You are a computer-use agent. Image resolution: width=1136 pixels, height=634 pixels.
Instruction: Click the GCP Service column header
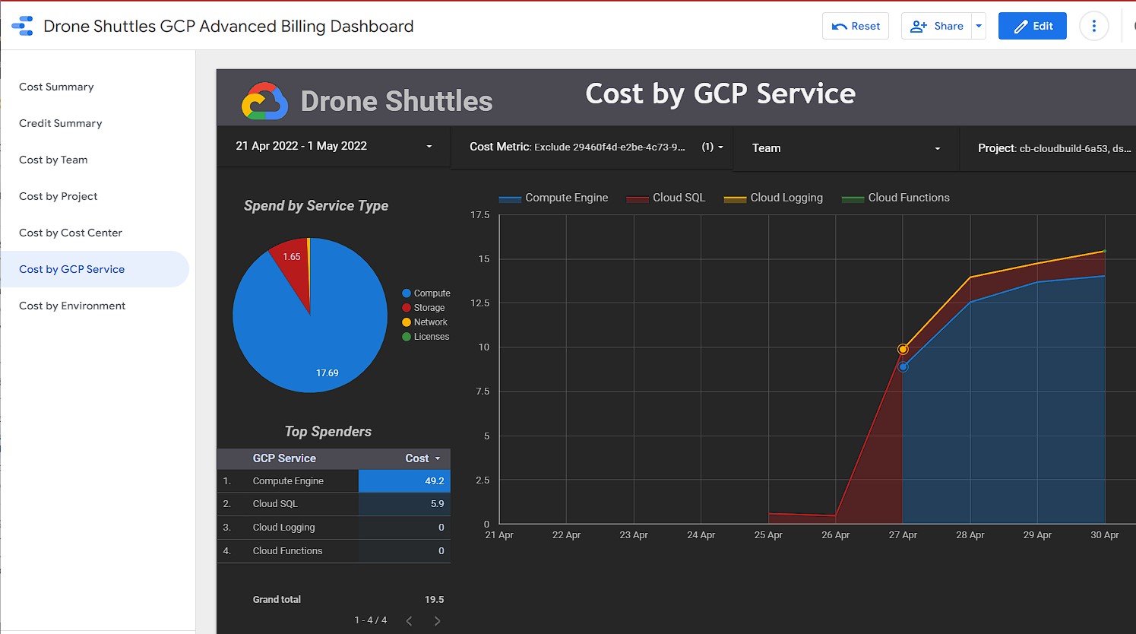click(284, 458)
